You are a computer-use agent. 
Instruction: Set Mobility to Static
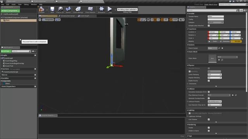213,41
